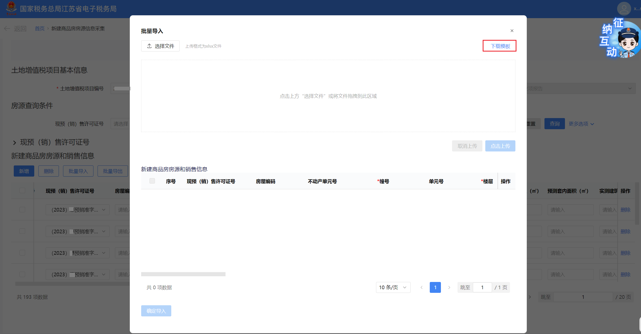Open the 10 条/页 page size dropdown

[393, 287]
